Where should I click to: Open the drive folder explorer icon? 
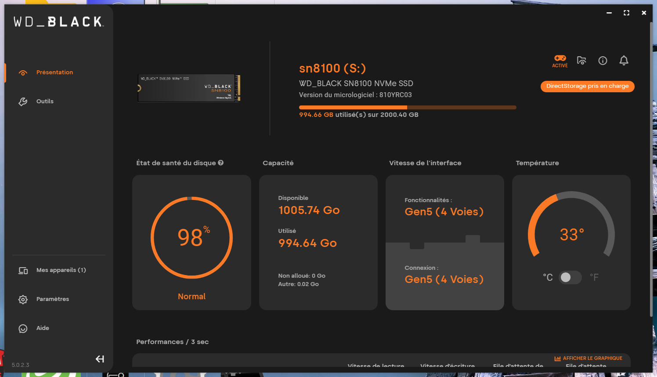click(581, 61)
